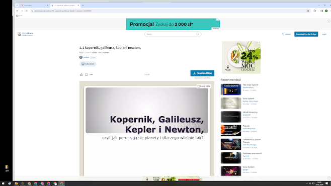The height and width of the screenshot is (186, 331).
Task: Open the author profile name link
Action: [x=86, y=57]
